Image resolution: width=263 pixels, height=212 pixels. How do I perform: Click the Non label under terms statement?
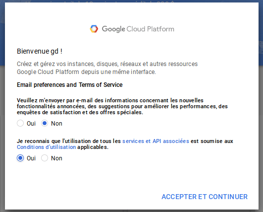tap(56, 158)
